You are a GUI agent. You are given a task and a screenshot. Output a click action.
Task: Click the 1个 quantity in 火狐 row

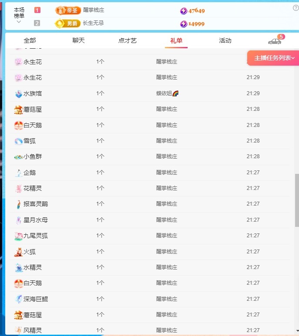pos(100,252)
